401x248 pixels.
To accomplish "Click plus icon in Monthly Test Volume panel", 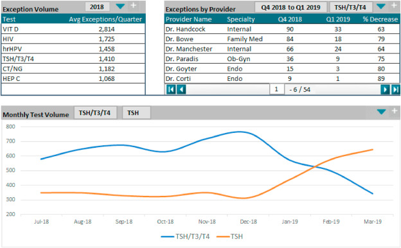I will click(x=395, y=111).
